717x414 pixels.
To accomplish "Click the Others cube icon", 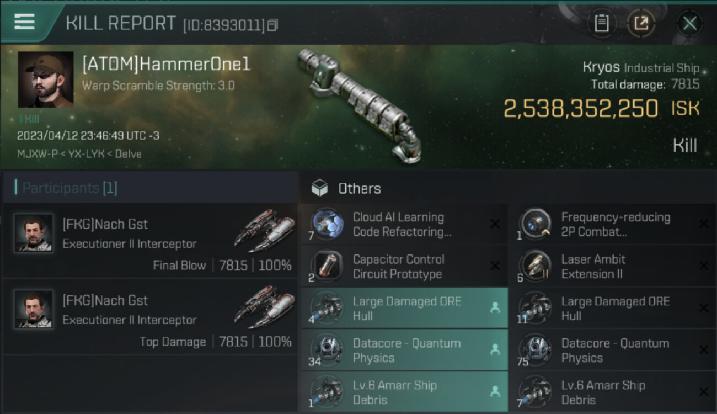I will click(x=319, y=188).
